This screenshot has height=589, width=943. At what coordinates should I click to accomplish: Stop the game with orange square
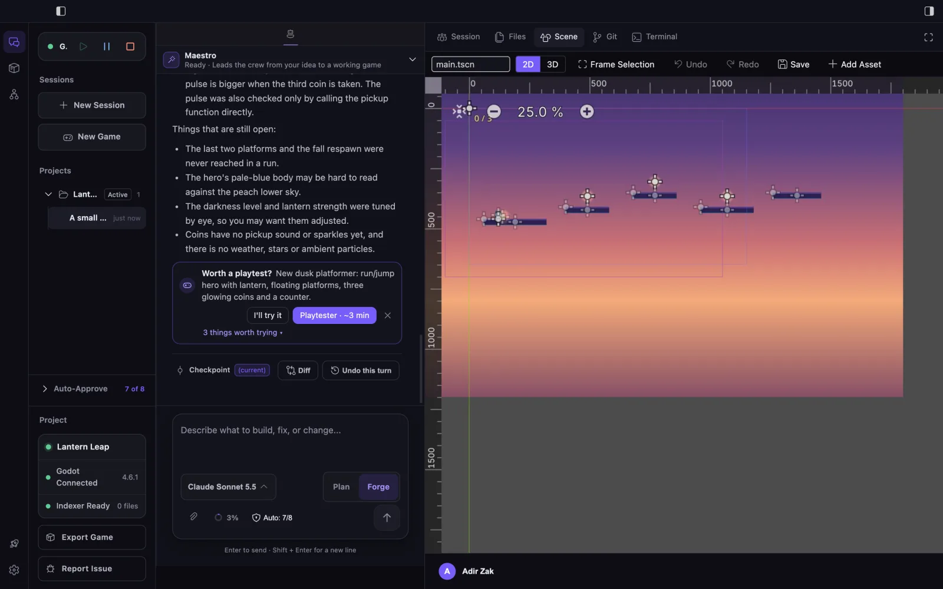[130, 47]
